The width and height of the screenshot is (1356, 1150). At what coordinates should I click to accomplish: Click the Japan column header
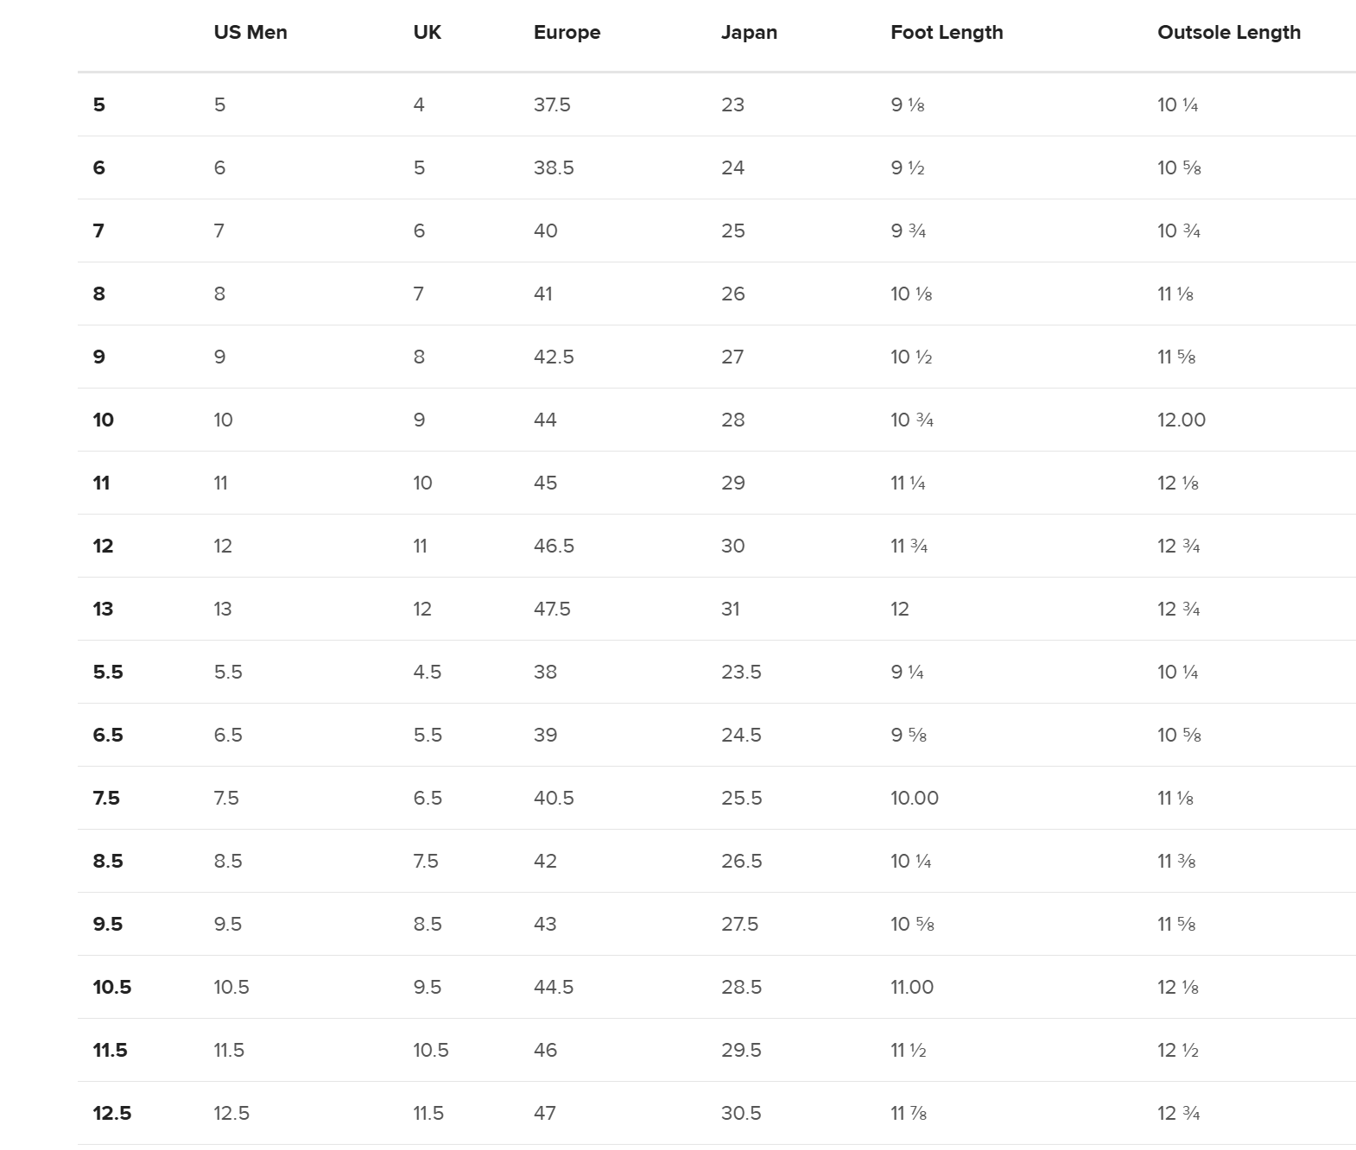tap(749, 33)
